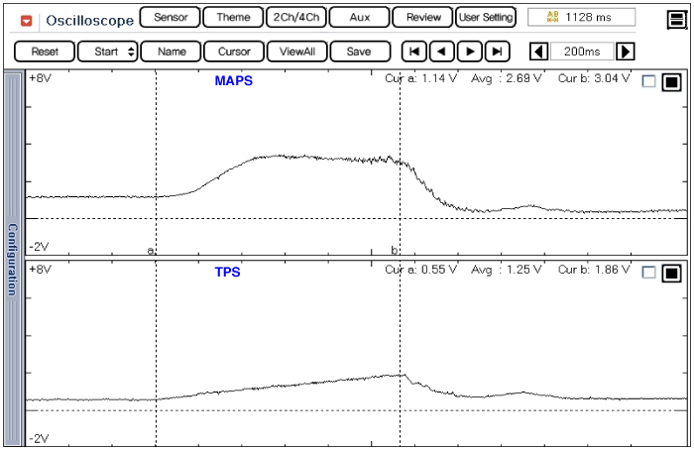Open the Start dropdown selector

pyautogui.click(x=107, y=52)
